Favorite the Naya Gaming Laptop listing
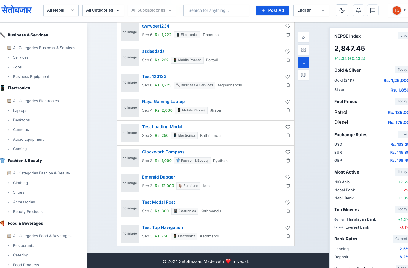The image size is (408, 268). 287,102
